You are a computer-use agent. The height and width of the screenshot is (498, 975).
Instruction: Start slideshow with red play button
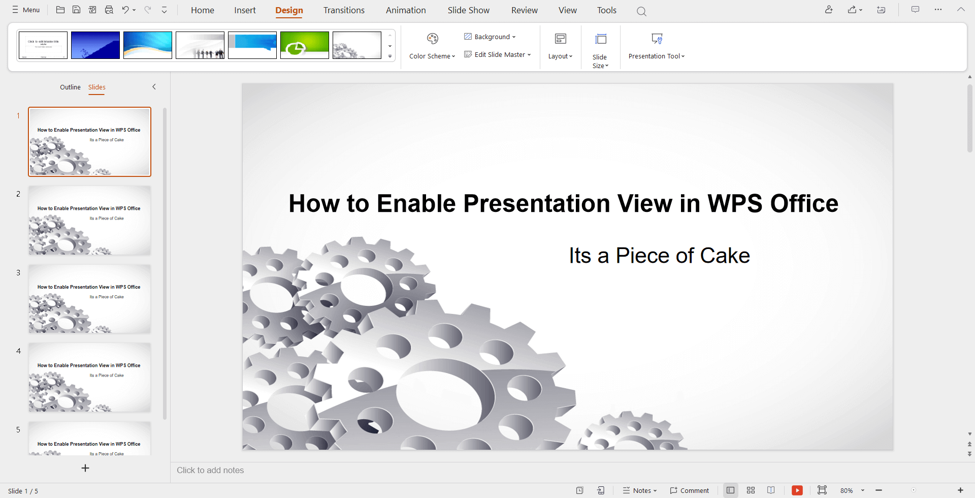click(797, 490)
